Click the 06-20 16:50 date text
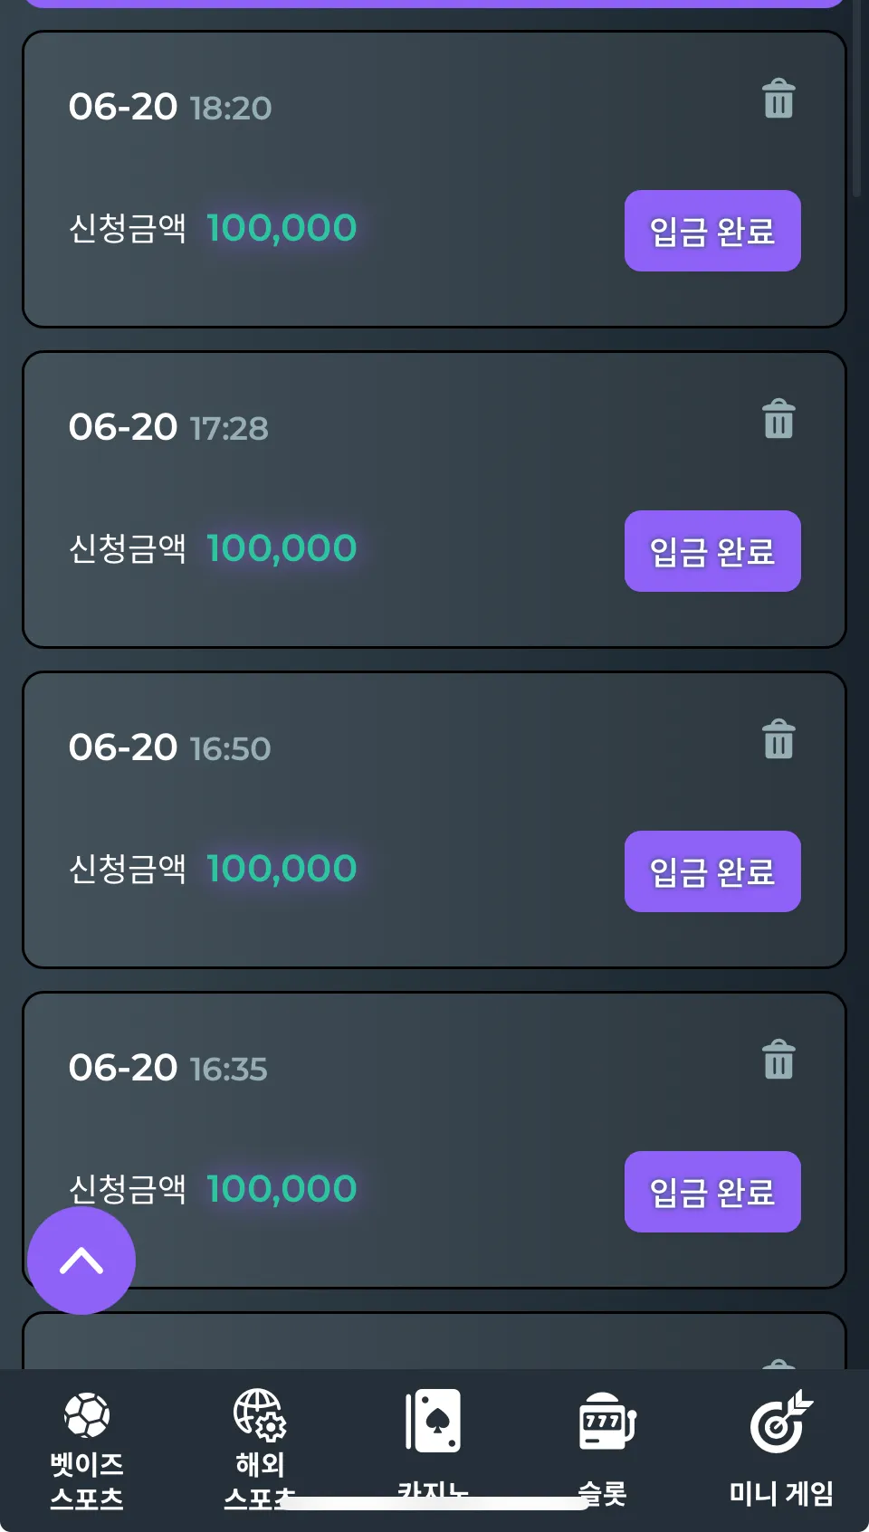This screenshot has height=1532, width=869. point(122,747)
